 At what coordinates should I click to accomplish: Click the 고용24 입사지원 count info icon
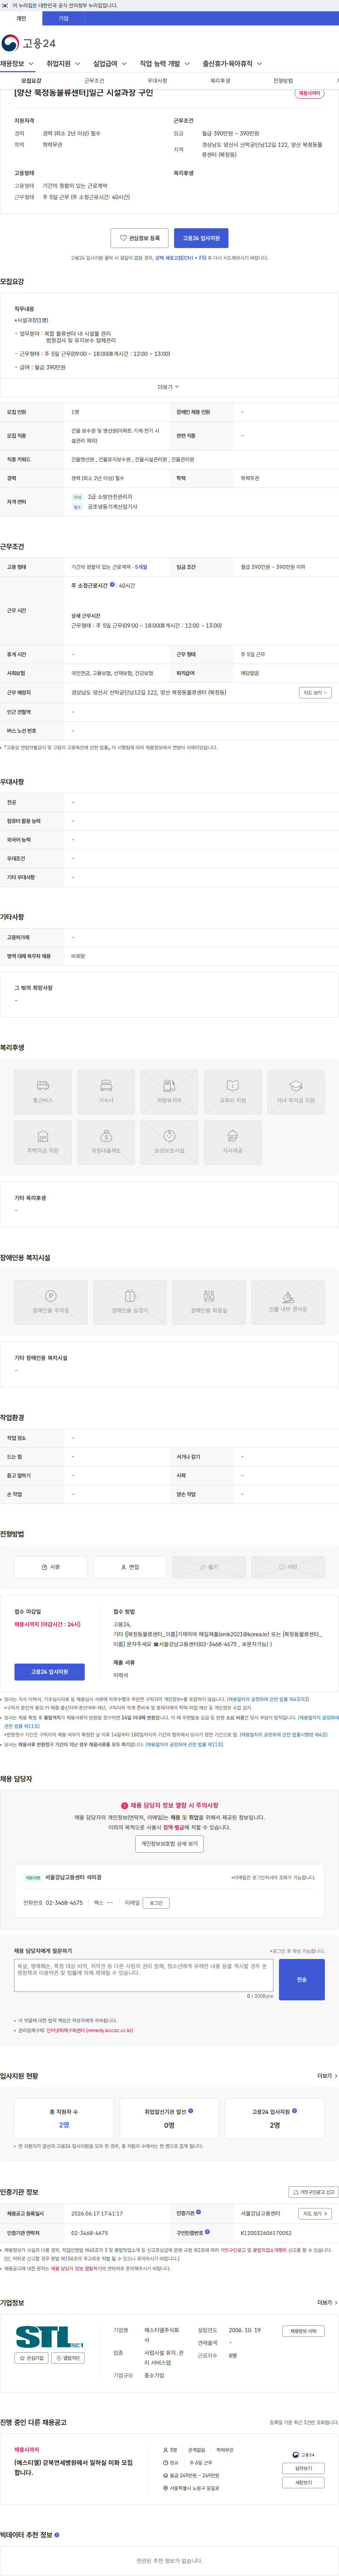(294, 2111)
